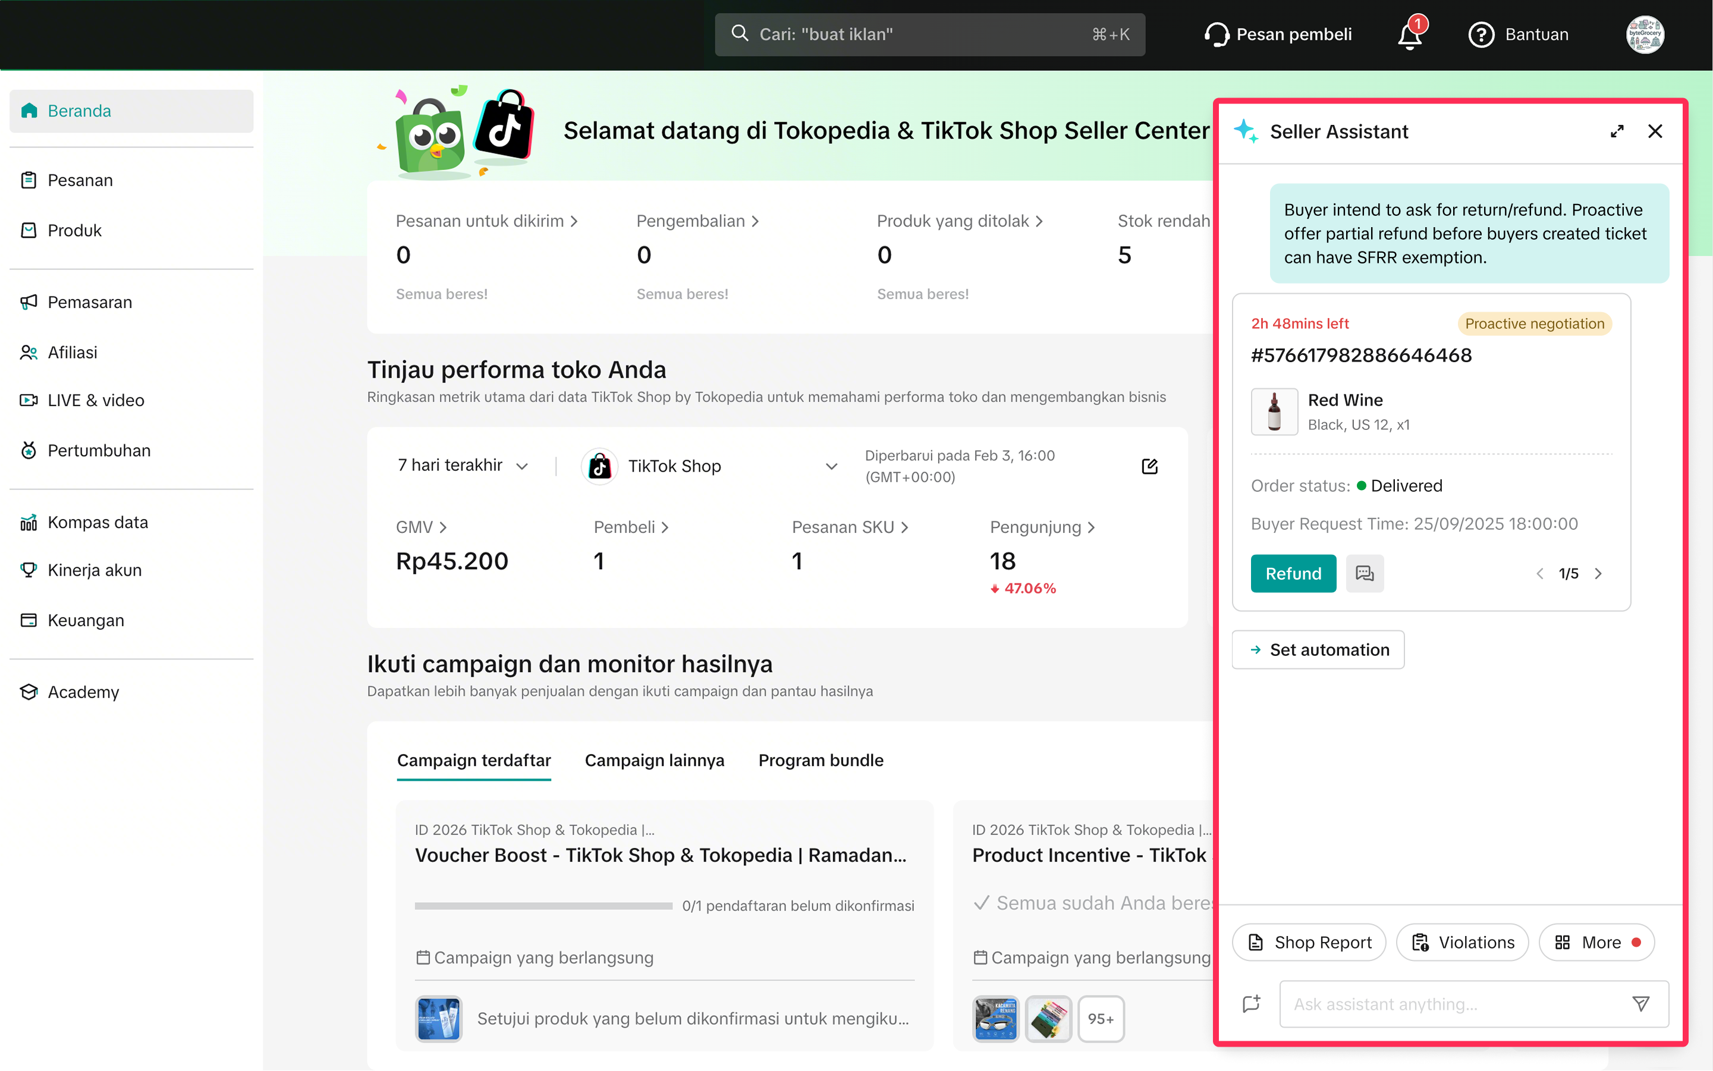This screenshot has width=1713, height=1071.
Task: Switch to Campaign lainnya tab
Action: tap(654, 761)
